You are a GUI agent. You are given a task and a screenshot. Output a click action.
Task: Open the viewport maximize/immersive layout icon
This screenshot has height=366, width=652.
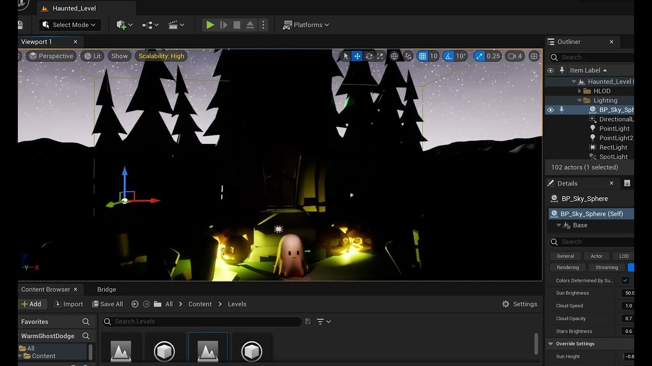(x=534, y=56)
